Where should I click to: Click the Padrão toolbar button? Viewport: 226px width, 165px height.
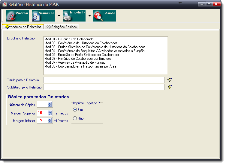[17, 16]
